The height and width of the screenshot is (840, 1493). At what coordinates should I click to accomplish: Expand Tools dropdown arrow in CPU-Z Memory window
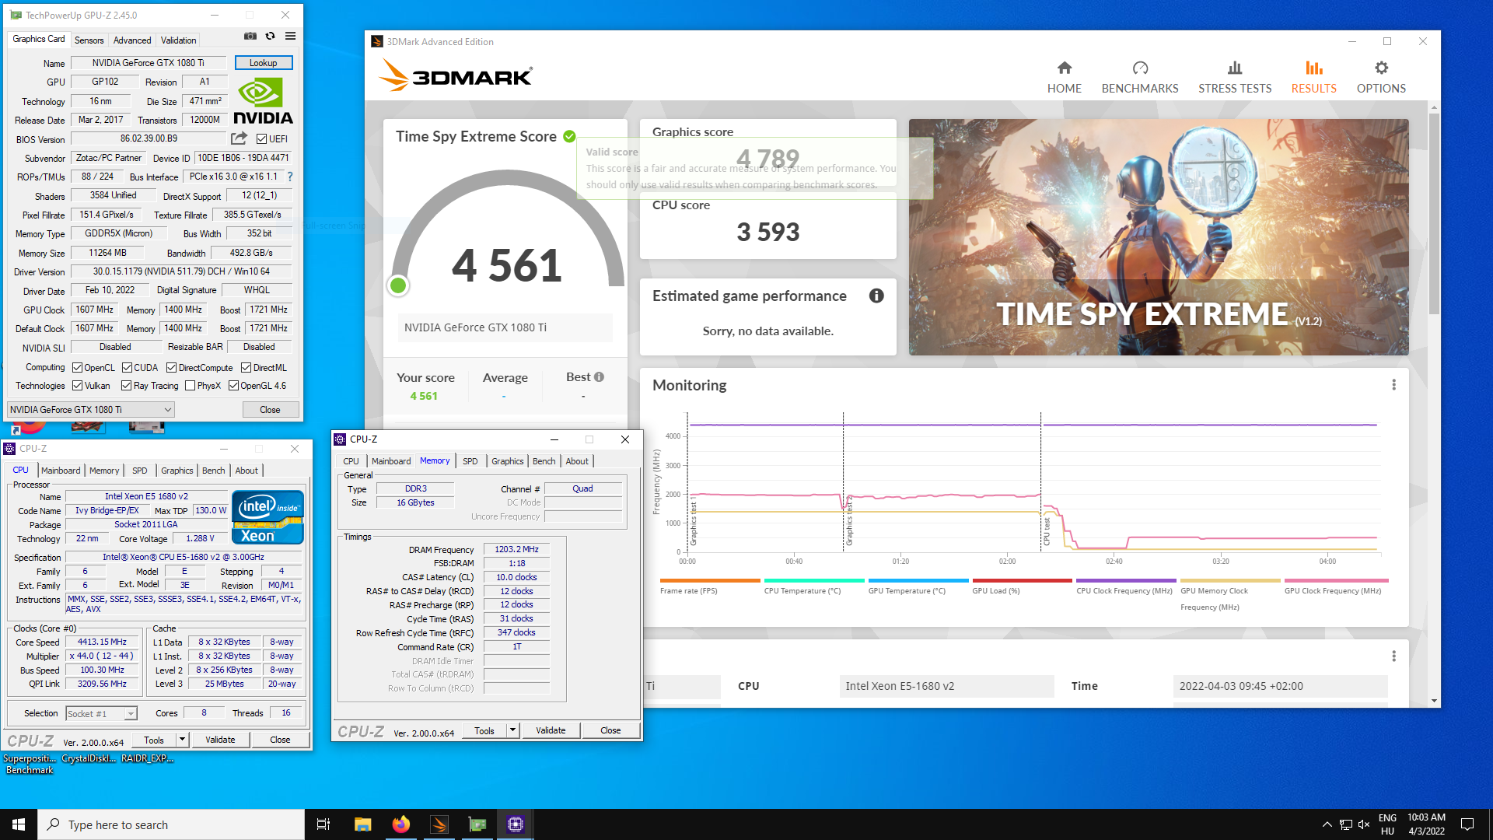pyautogui.click(x=512, y=730)
